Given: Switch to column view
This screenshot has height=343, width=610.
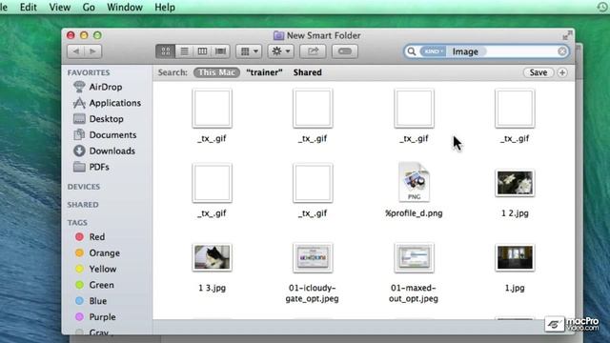Looking at the screenshot, I should [202, 51].
